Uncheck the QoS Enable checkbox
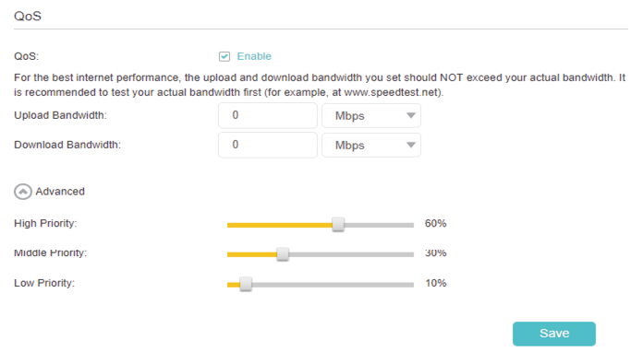631x352 pixels. click(x=224, y=56)
